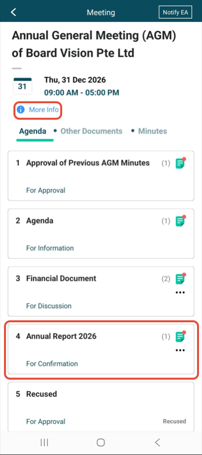The width and height of the screenshot is (202, 455).
Task: Click the blue info circle icon
Action: click(20, 110)
